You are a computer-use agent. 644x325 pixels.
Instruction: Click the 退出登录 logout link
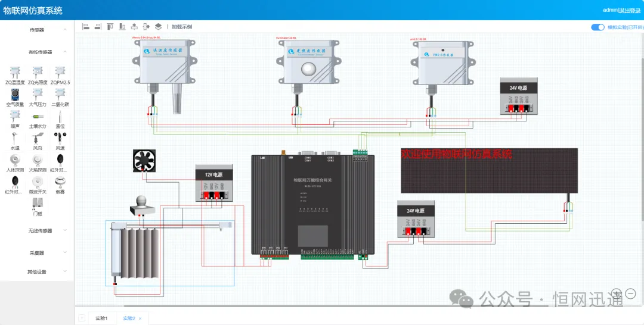point(630,10)
